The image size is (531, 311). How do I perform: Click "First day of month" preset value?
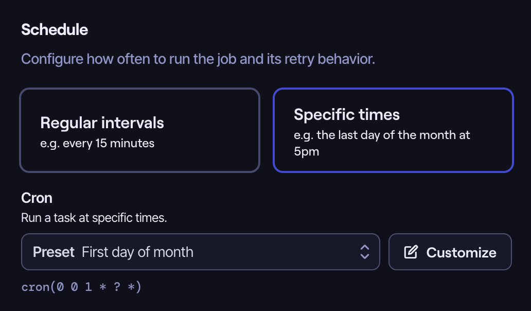(138, 252)
